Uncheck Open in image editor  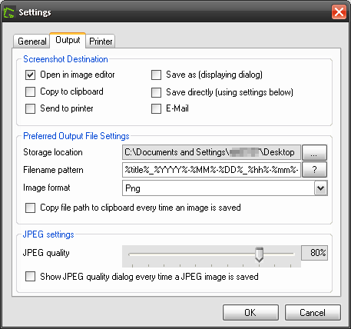(30, 75)
